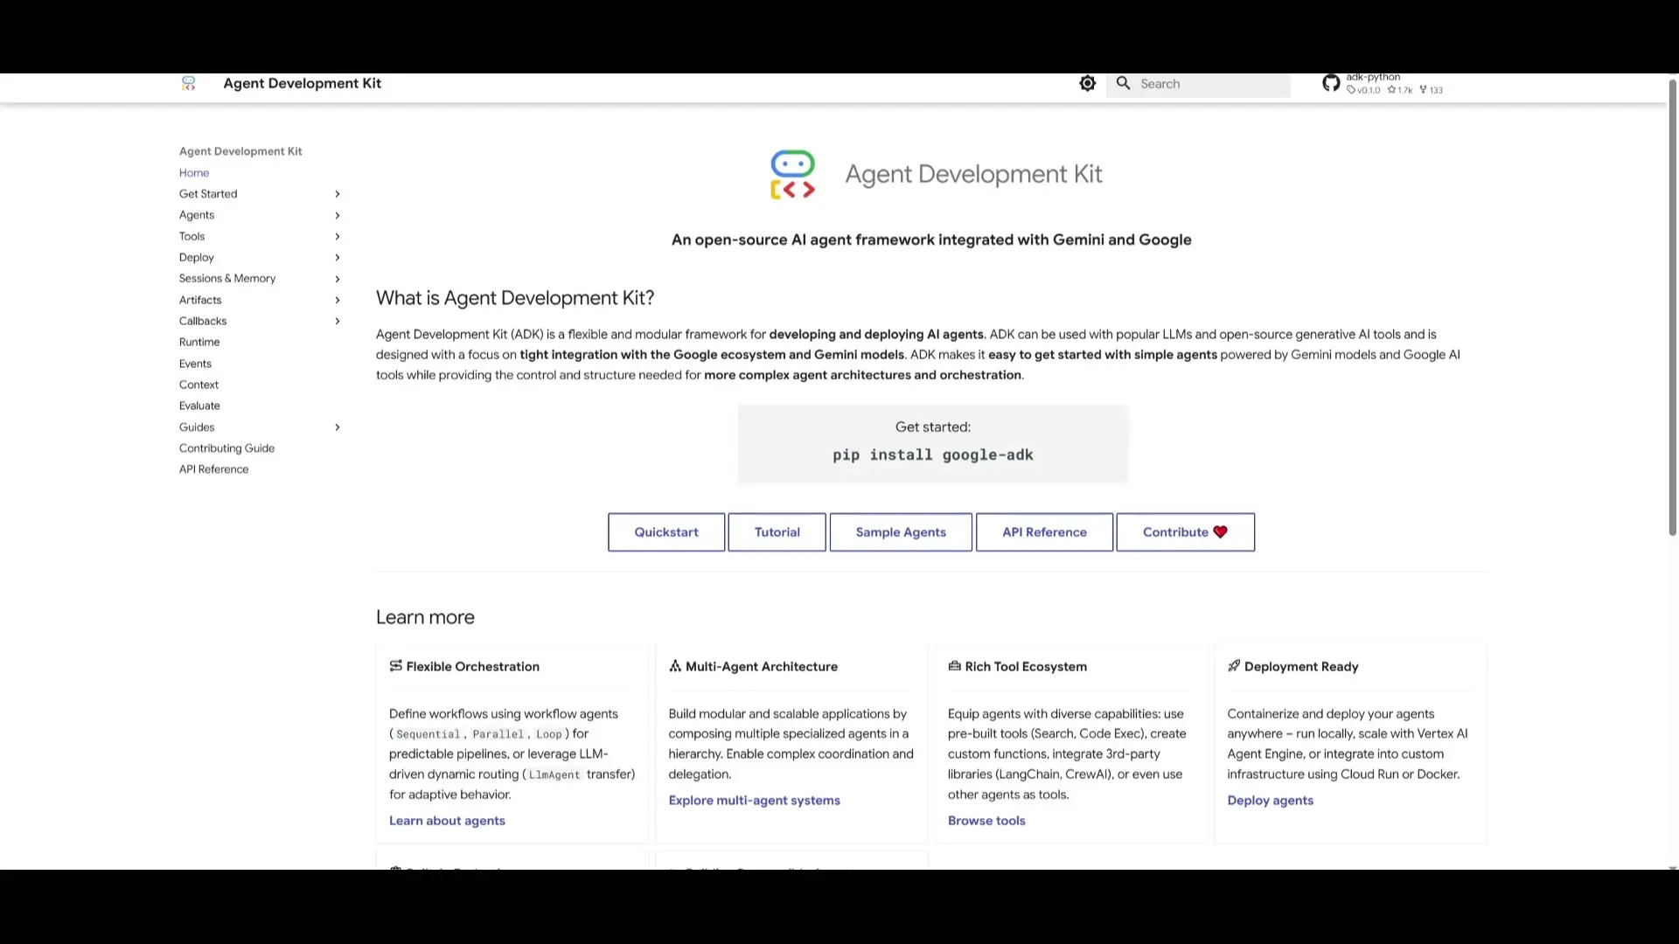Open Evaluate in the sidebar
1679x944 pixels.
199,406
